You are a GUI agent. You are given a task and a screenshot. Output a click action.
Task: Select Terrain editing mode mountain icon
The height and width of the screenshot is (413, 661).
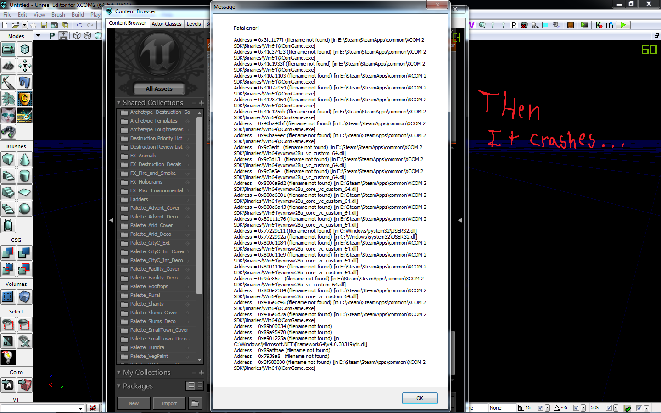click(x=8, y=66)
